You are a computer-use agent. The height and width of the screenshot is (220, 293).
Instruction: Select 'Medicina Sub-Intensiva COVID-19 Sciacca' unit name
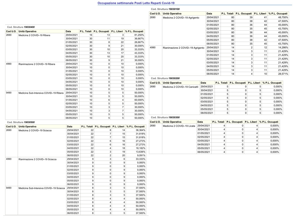coord(42,188)
